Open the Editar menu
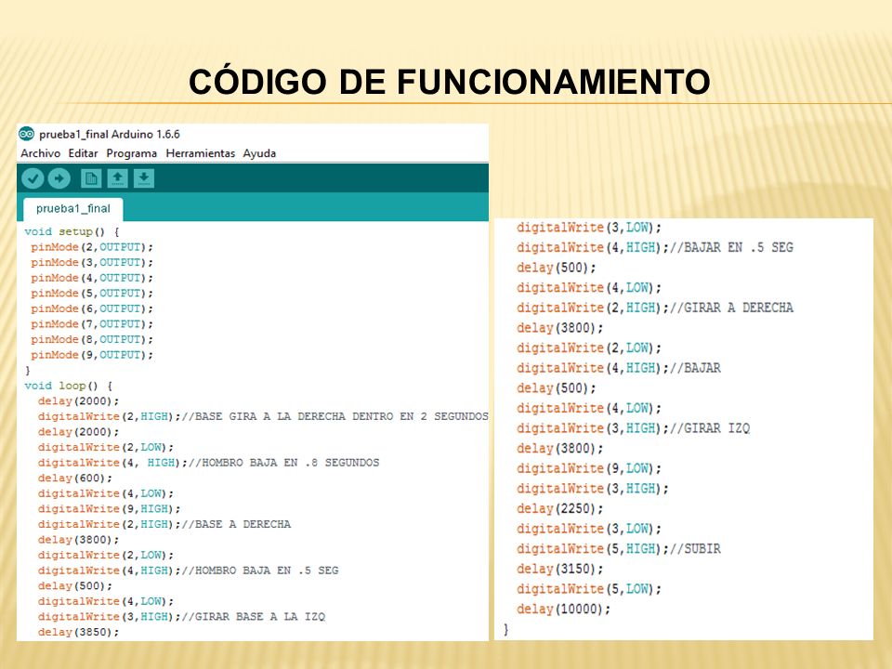892x669 pixels. pos(83,153)
